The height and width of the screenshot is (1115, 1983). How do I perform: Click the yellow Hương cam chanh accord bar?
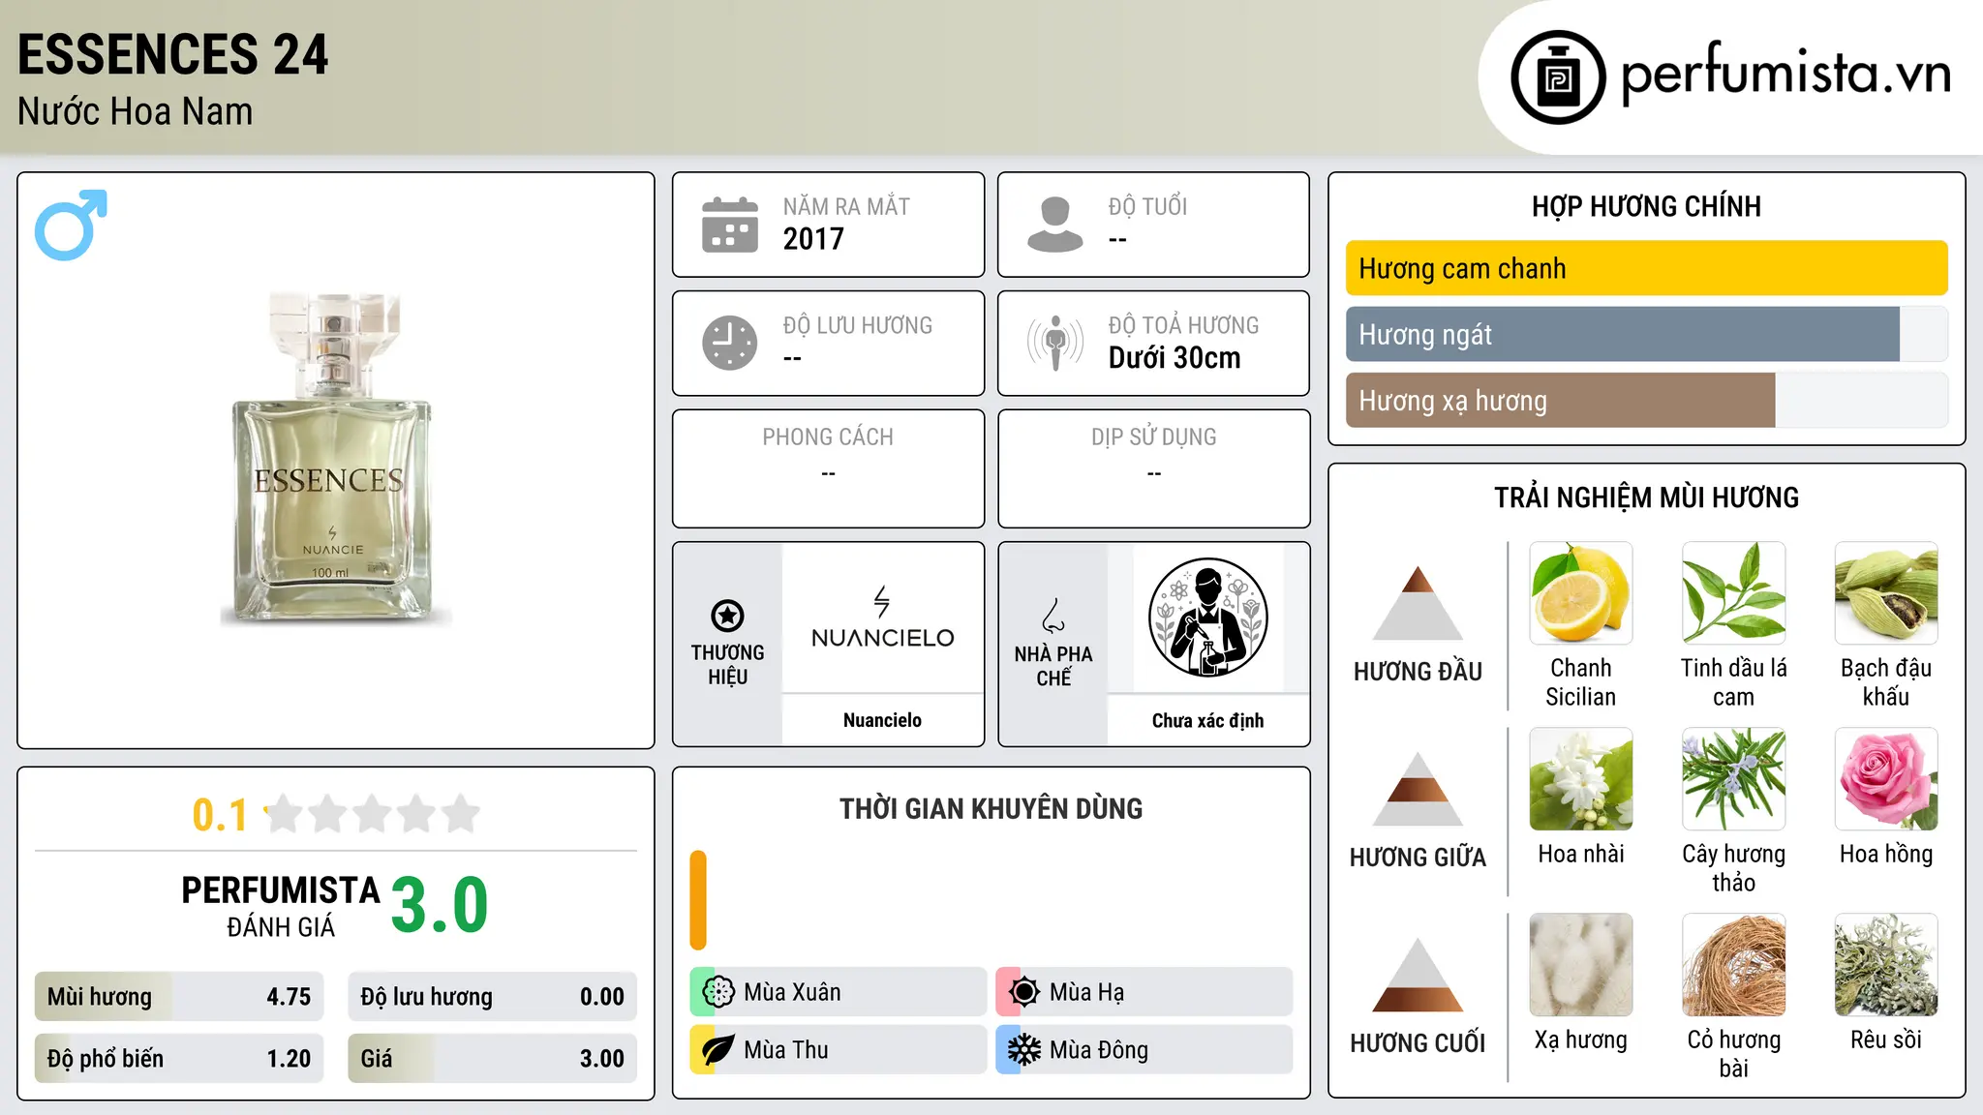1647,268
